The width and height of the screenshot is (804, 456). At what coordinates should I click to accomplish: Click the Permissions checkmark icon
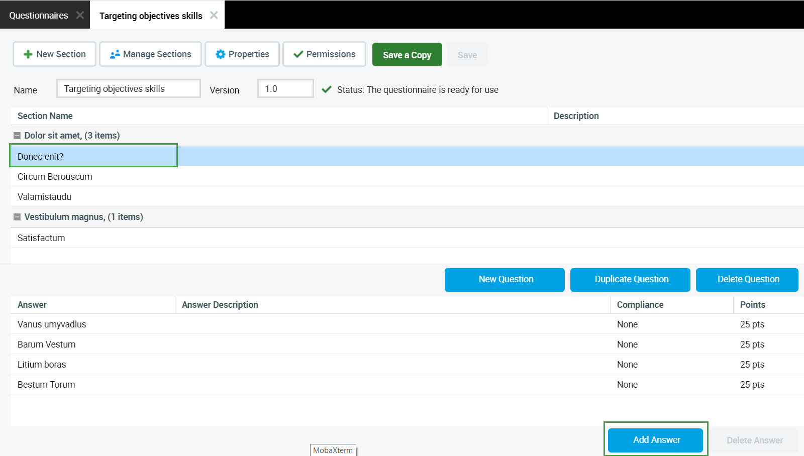coord(298,54)
